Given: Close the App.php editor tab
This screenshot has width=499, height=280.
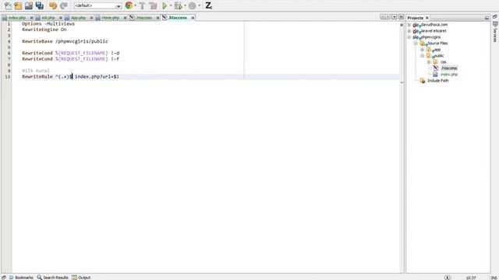Looking at the screenshot, I should (x=91, y=18).
